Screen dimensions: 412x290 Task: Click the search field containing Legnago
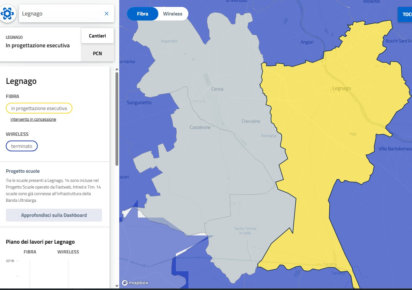tap(60, 14)
